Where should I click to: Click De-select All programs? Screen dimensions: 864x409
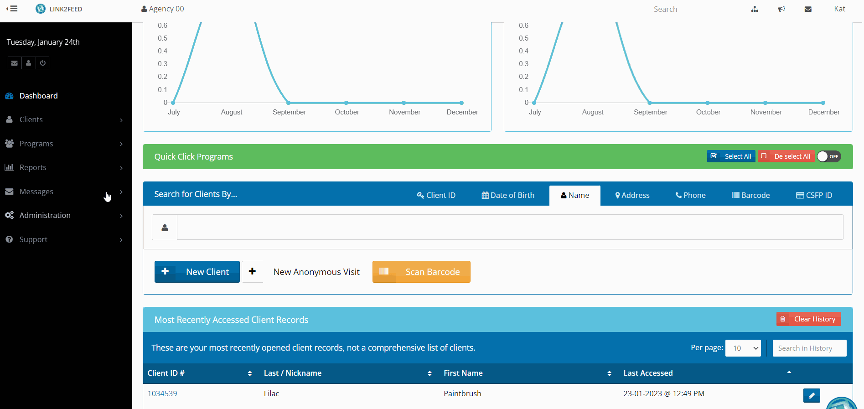click(x=786, y=156)
